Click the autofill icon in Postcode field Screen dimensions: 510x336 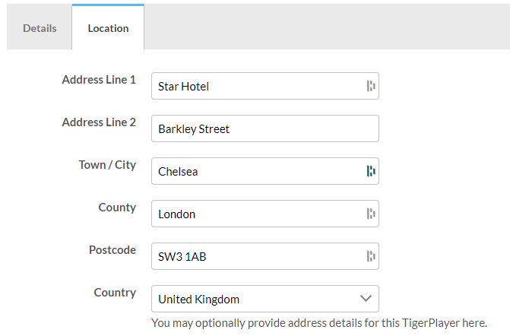(x=371, y=256)
